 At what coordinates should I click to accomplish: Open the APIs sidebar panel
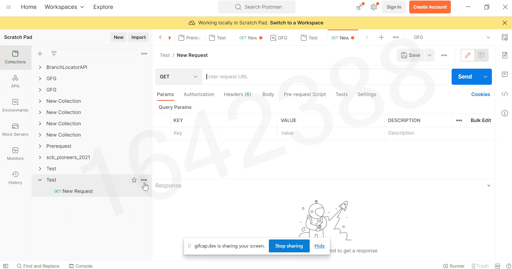tap(15, 82)
